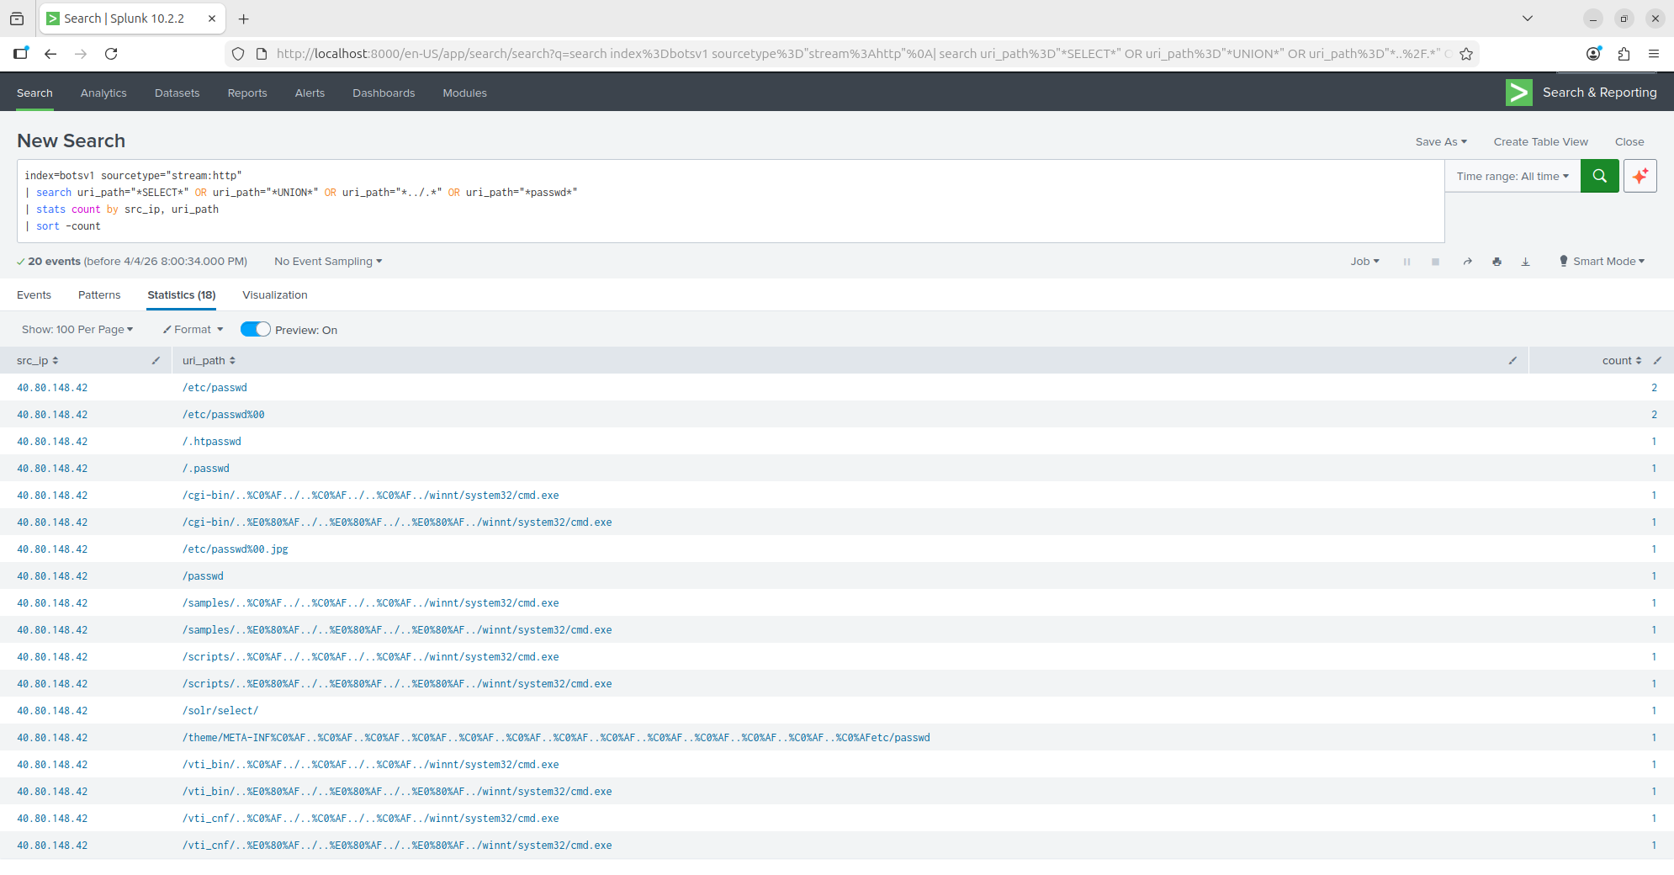1674x875 pixels.
Task: Click the site shield icon in address bar
Action: (238, 54)
